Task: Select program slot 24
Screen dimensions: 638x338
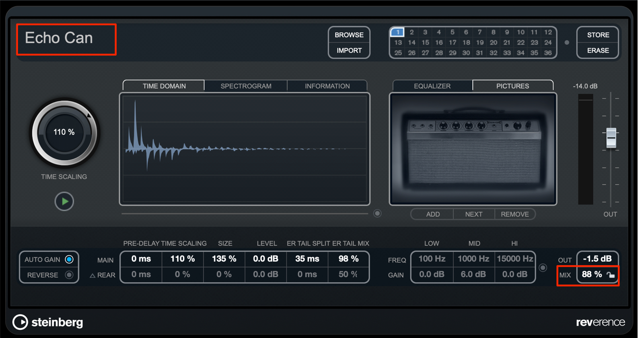Action: (x=547, y=42)
